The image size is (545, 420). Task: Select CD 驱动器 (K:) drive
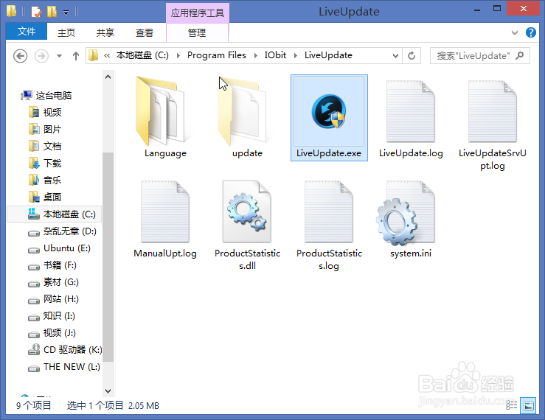point(65,350)
